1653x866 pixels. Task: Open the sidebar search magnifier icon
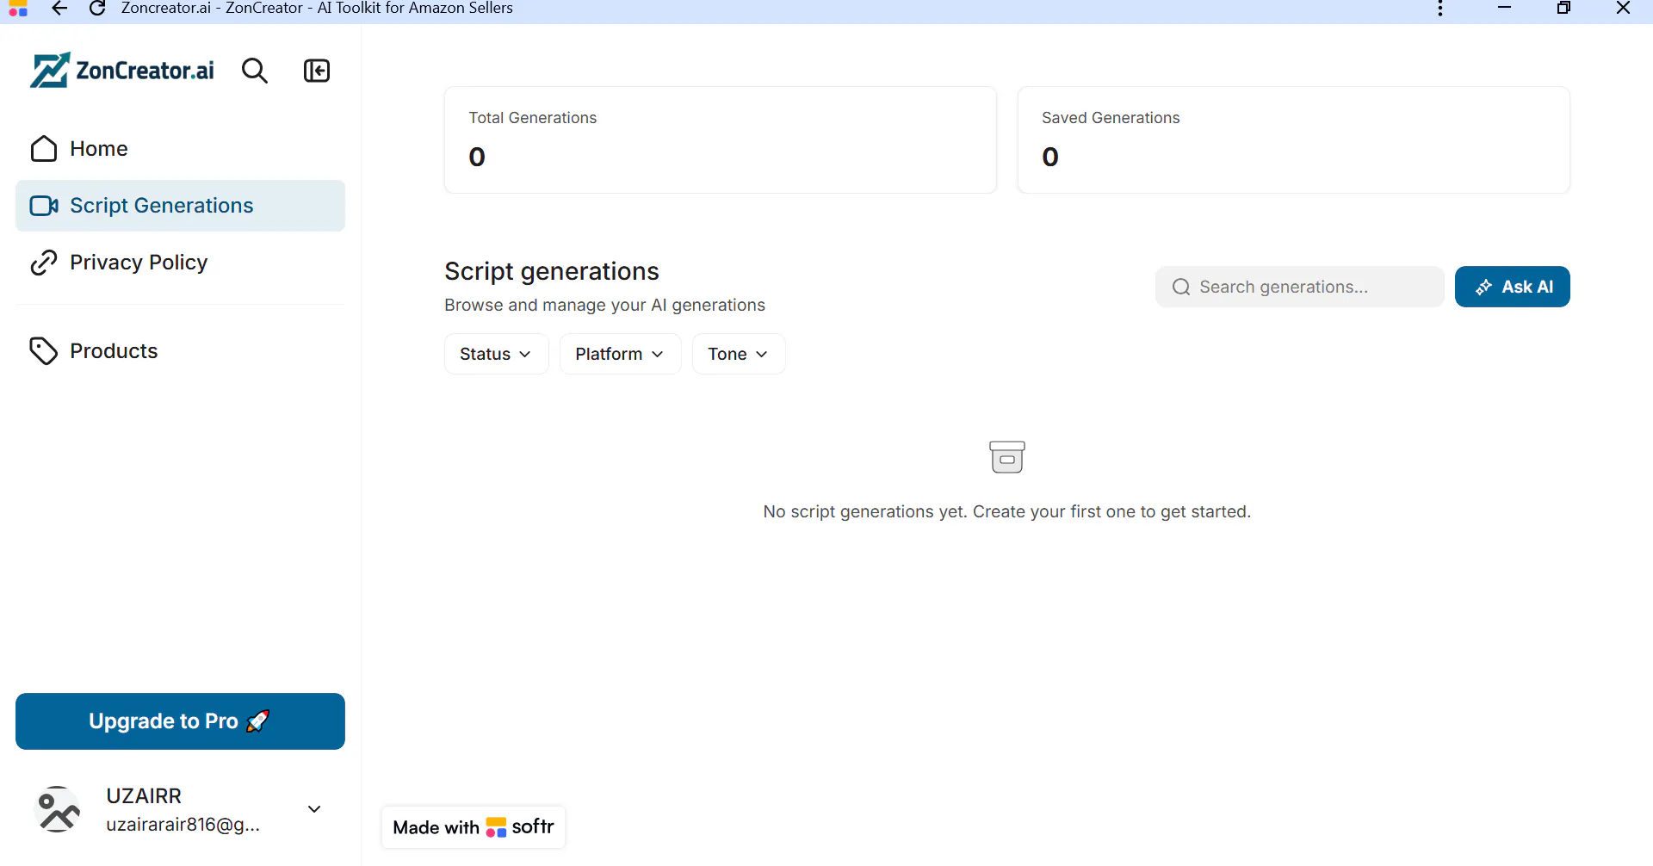254,71
